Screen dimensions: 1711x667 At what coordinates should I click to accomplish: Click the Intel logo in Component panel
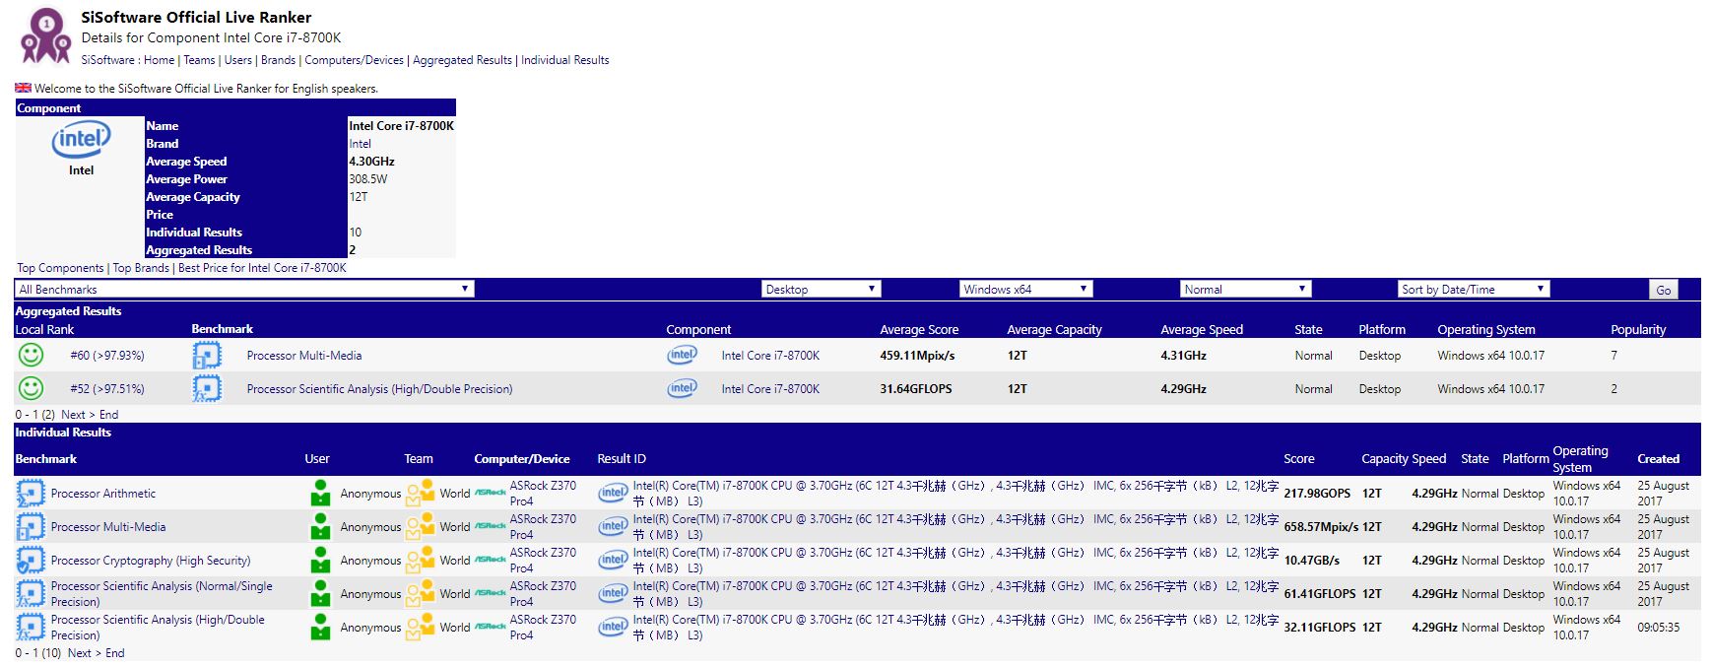[x=81, y=141]
